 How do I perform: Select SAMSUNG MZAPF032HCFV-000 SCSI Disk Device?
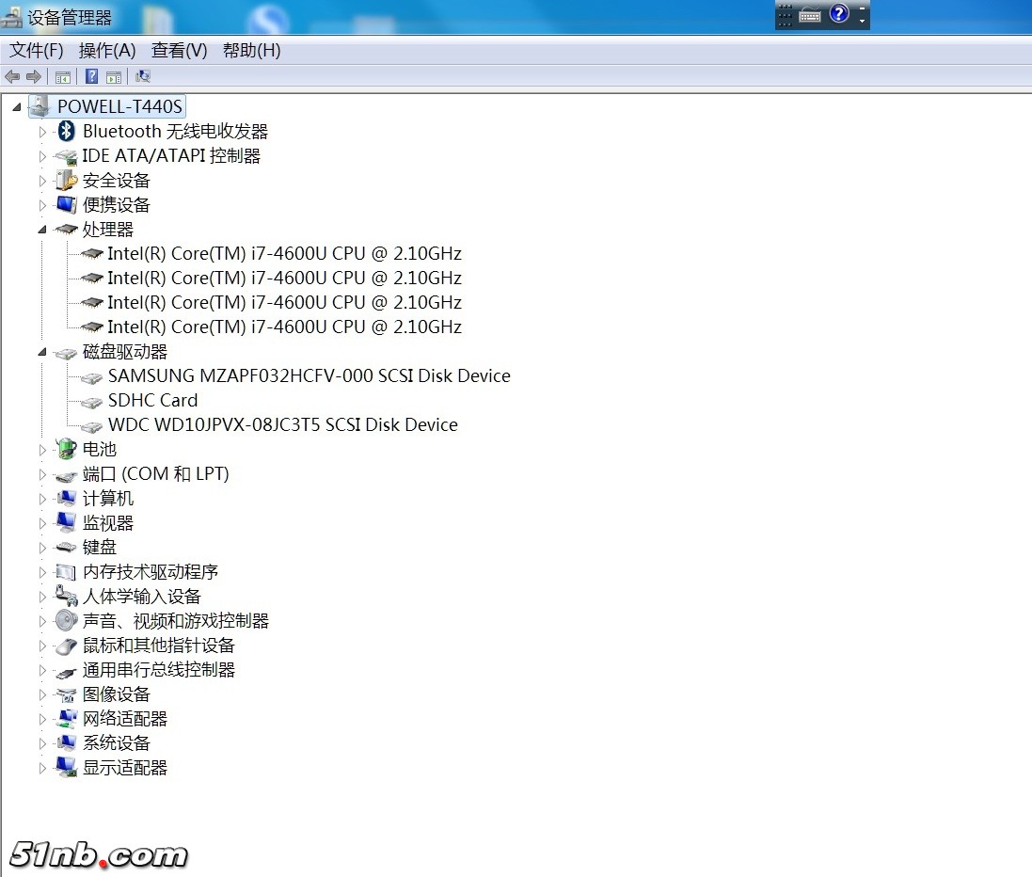coord(309,376)
